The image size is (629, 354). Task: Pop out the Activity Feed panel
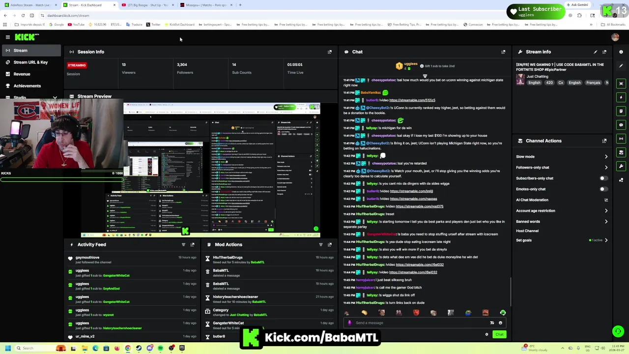click(x=192, y=244)
